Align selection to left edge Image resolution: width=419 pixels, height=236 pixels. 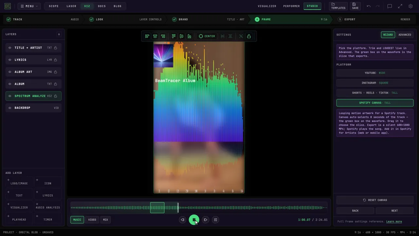tap(147, 36)
